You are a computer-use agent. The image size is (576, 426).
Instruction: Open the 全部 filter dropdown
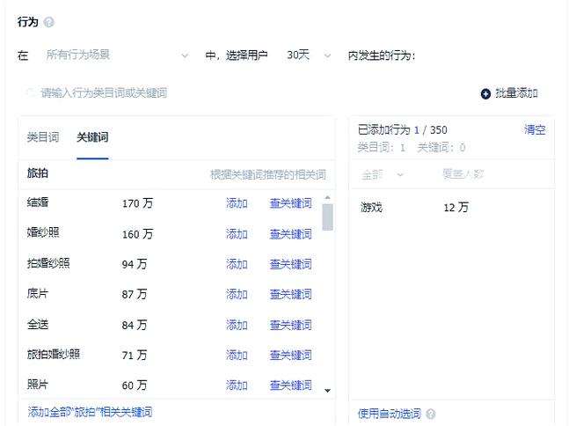click(x=383, y=174)
